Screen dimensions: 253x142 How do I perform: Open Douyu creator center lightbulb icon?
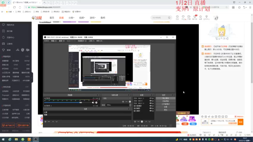click(x=207, y=17)
